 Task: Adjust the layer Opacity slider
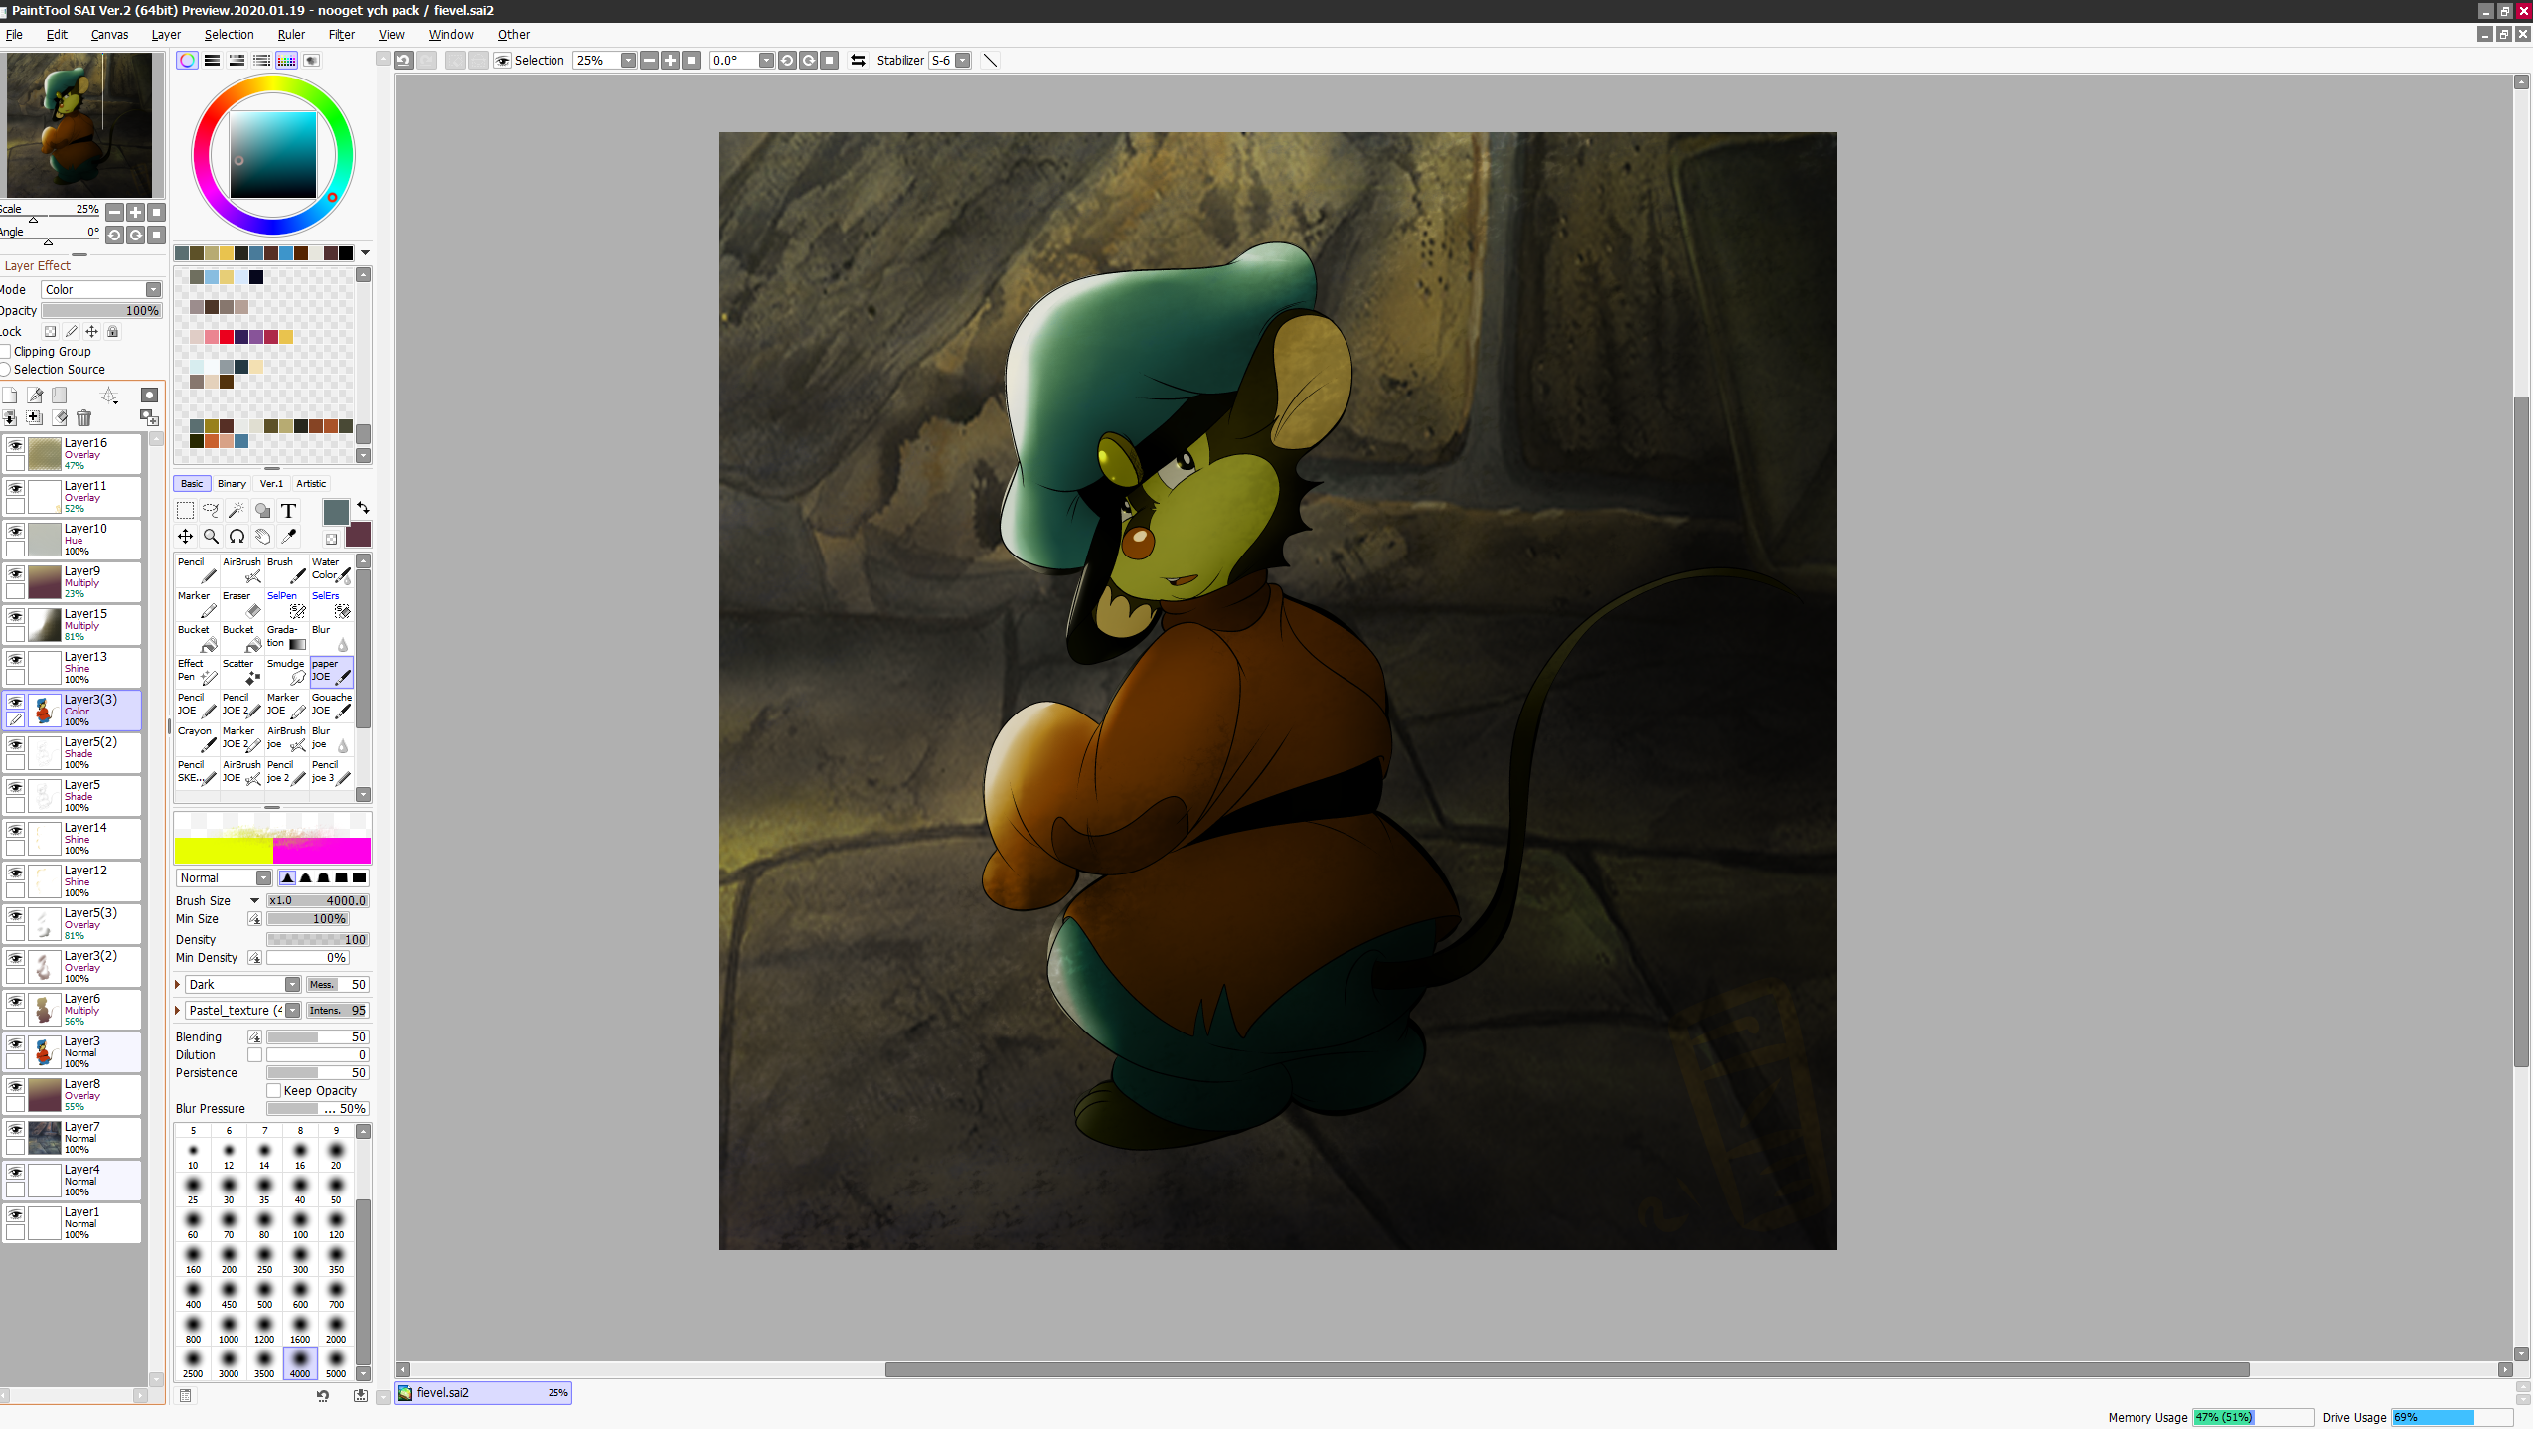tap(101, 311)
